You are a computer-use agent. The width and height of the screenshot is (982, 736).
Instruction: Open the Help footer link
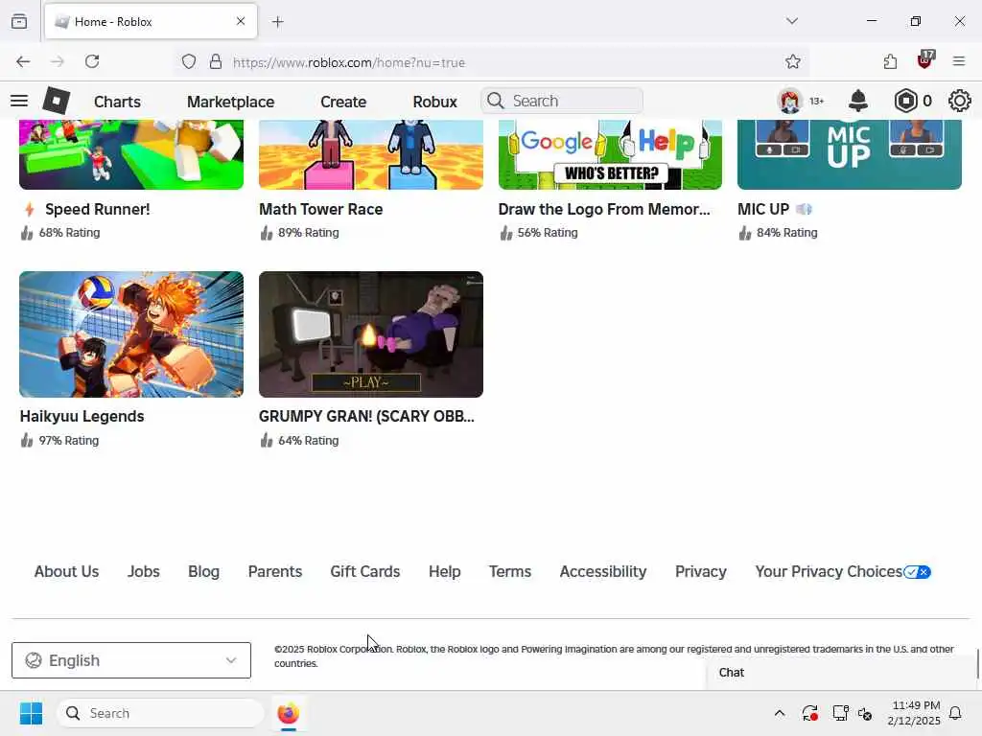[445, 571]
